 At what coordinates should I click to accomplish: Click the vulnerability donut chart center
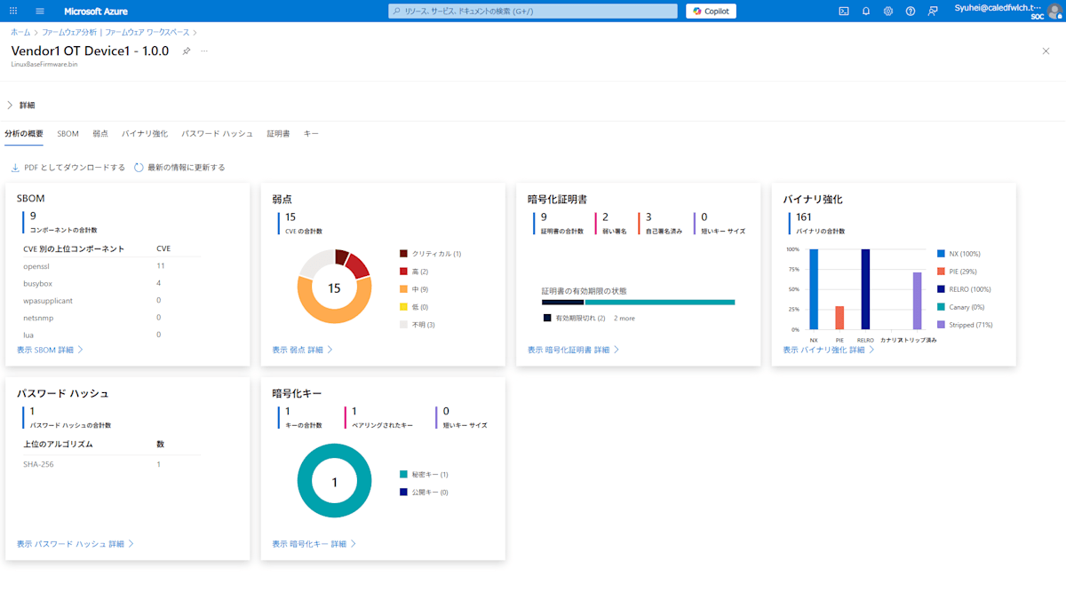pyautogui.click(x=334, y=288)
